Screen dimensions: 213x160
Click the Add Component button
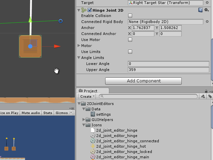click(x=143, y=81)
